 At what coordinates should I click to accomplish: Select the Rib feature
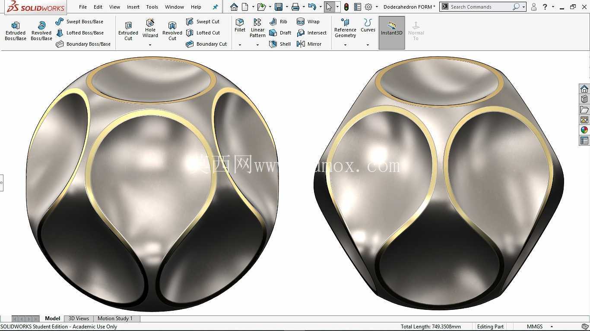click(x=278, y=22)
